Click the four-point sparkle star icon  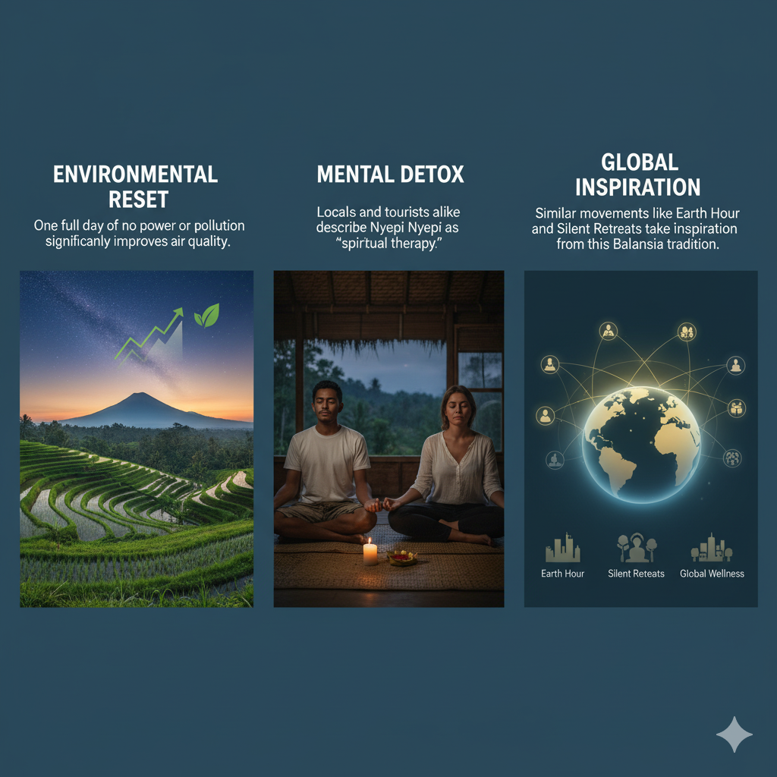[x=735, y=735]
